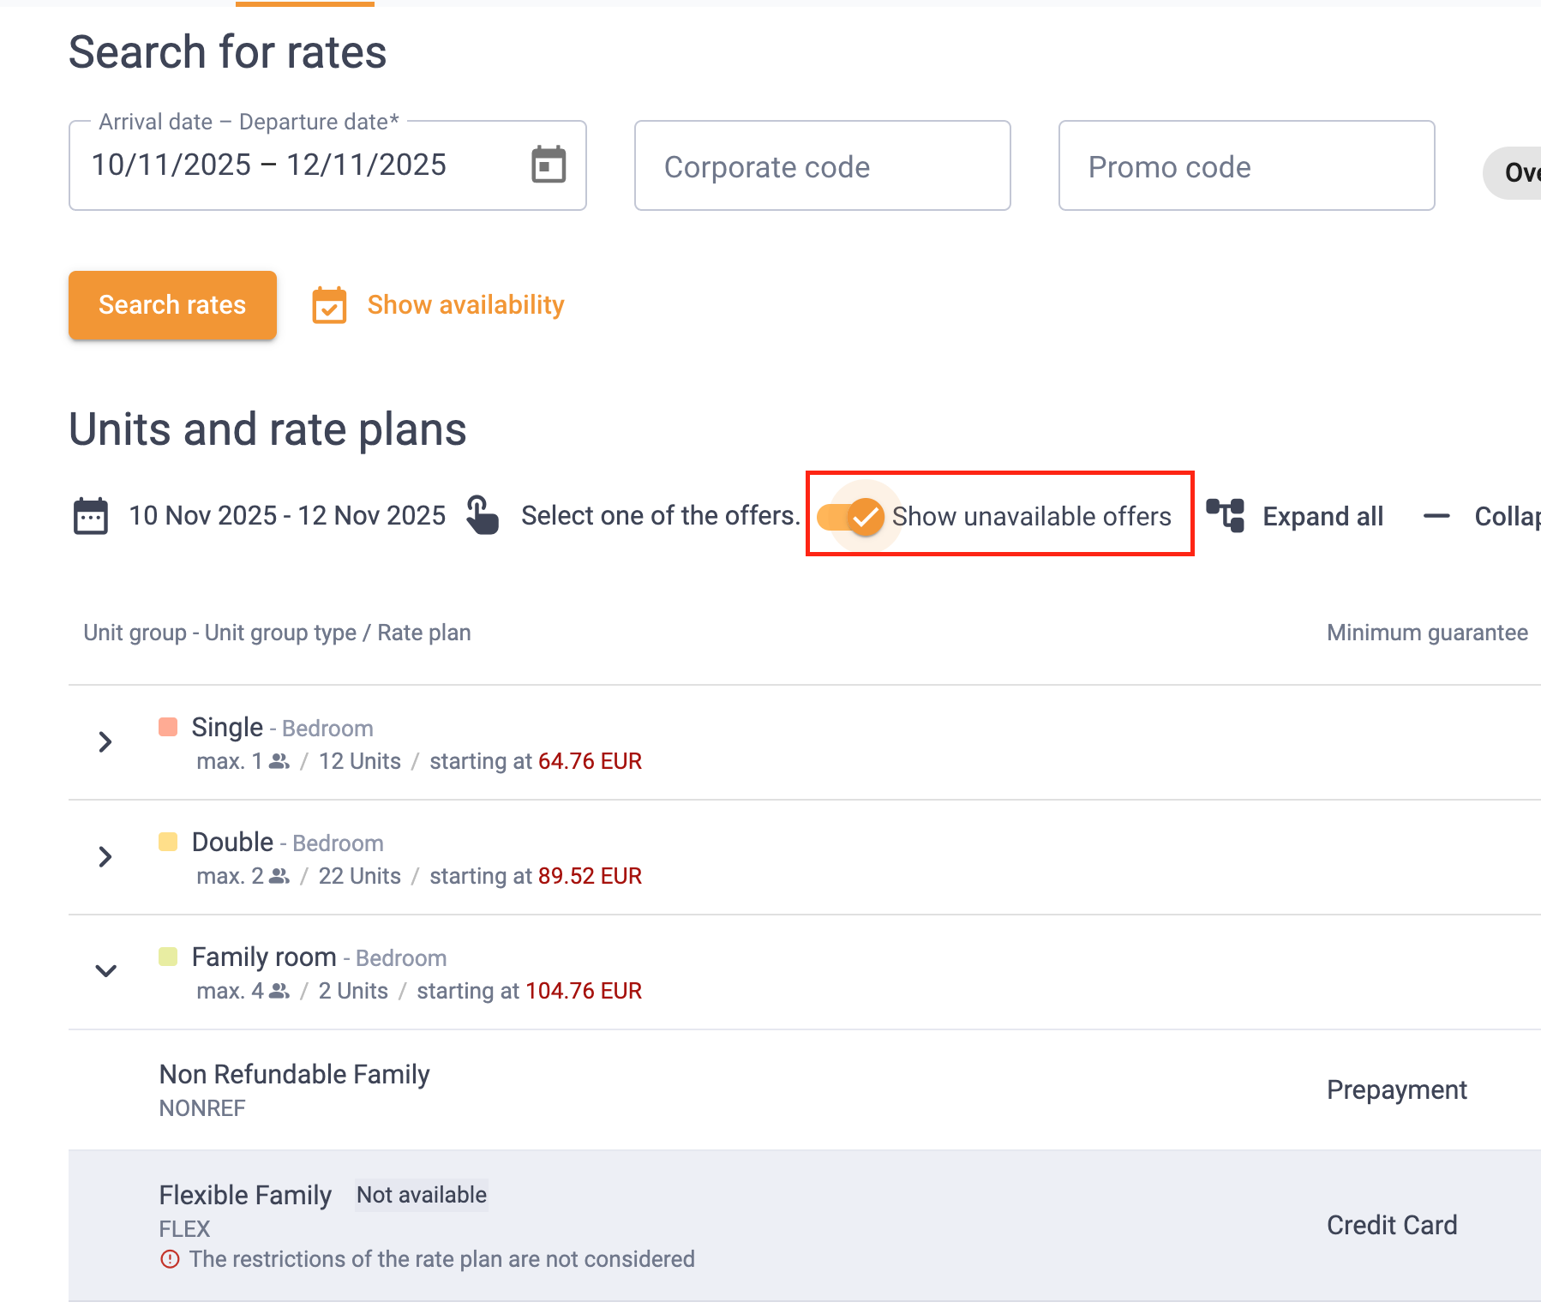Click the Arrival – Departure date field
This screenshot has width=1541, height=1308.
click(x=327, y=165)
